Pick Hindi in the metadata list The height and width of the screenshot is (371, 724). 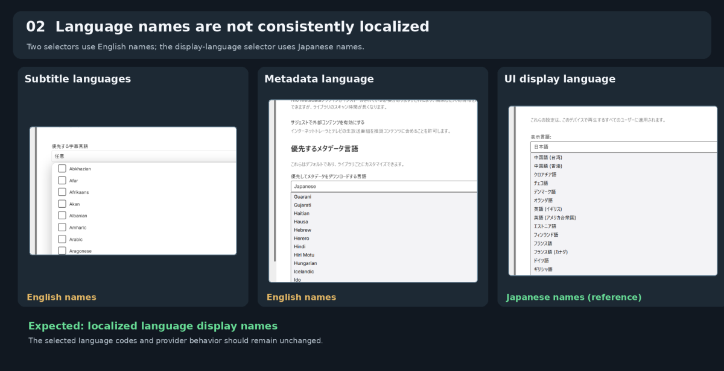[x=384, y=246]
